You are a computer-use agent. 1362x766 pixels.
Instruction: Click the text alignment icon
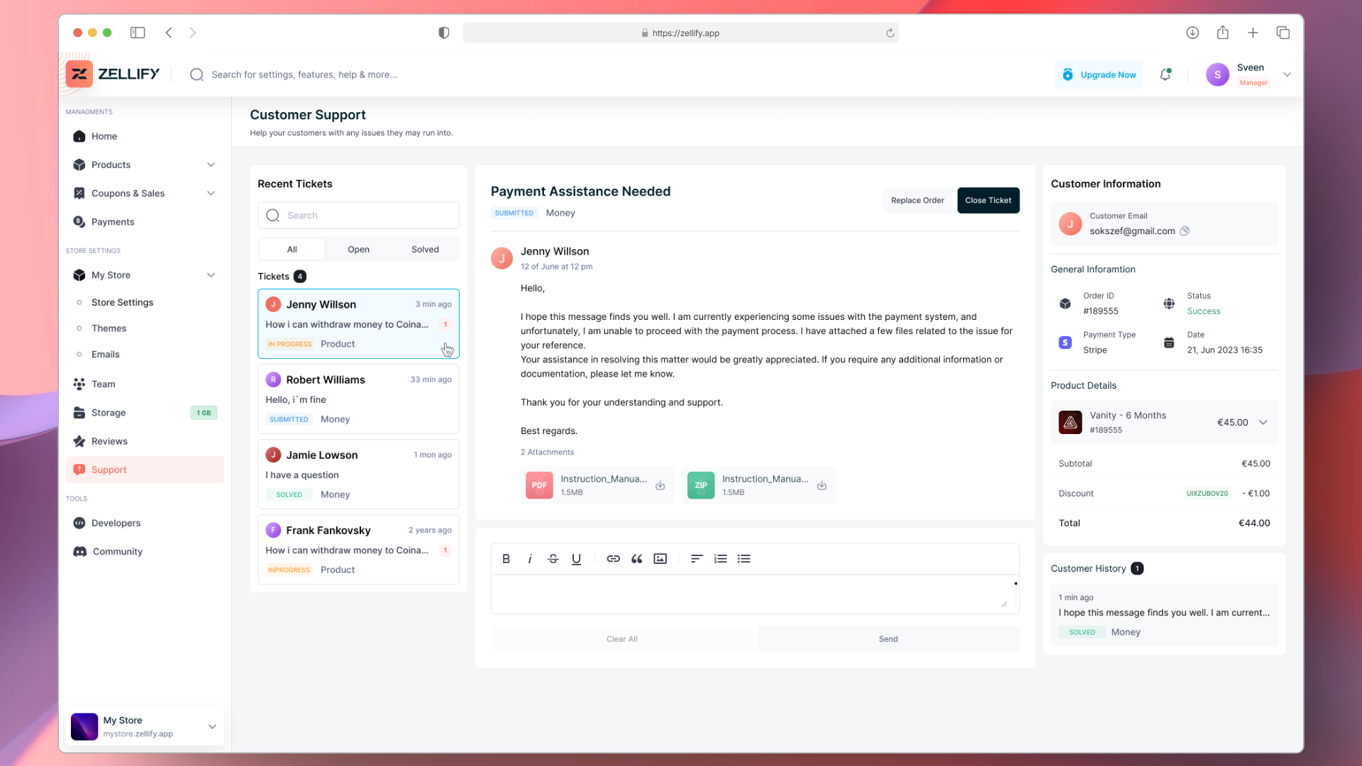[697, 559]
